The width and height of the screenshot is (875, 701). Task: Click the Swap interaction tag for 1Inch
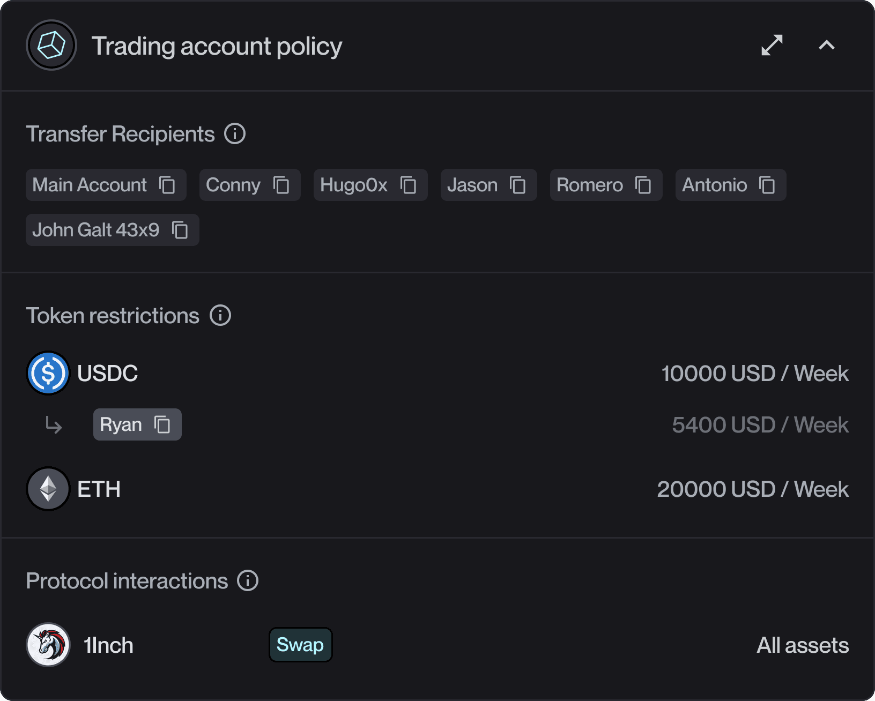pyautogui.click(x=300, y=645)
